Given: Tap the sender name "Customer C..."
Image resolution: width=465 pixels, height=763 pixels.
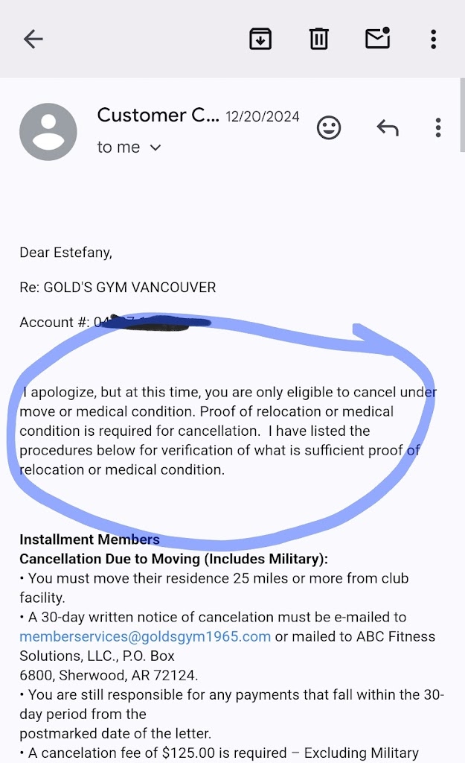Looking at the screenshot, I should coord(158,115).
